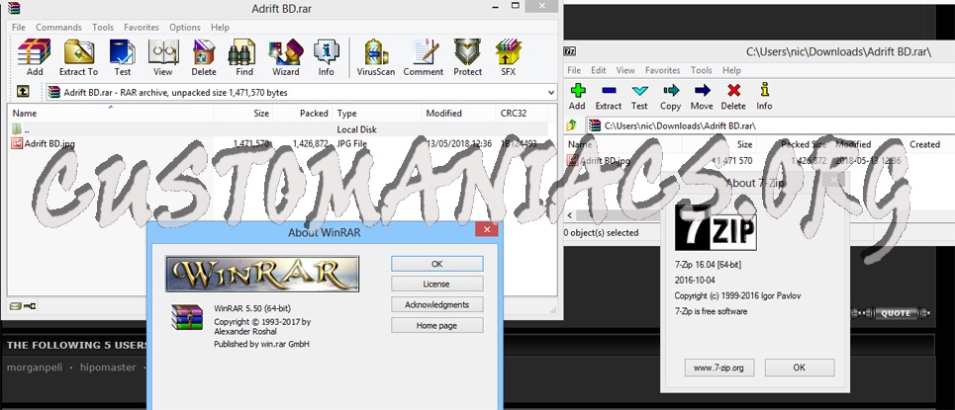Sort WinRAR list by Type column
Screen dimensions: 955x410
[377, 114]
